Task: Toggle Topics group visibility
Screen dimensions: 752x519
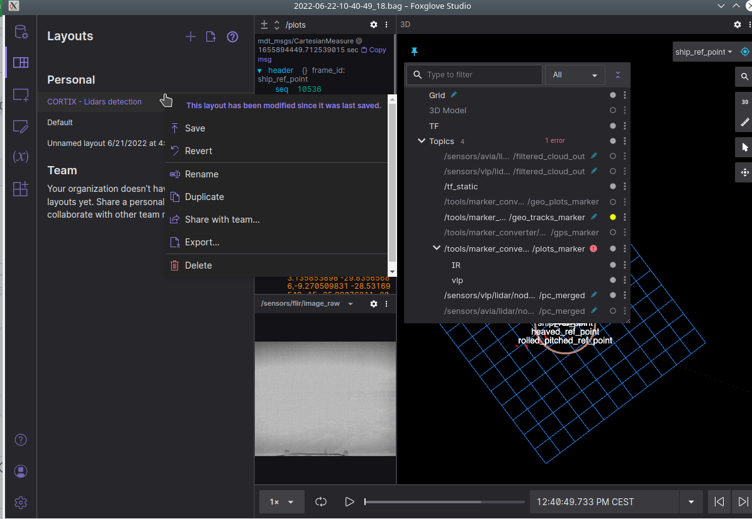Action: tap(613, 141)
